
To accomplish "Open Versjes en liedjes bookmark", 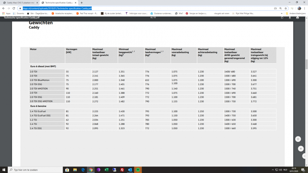I will click(196, 14).
